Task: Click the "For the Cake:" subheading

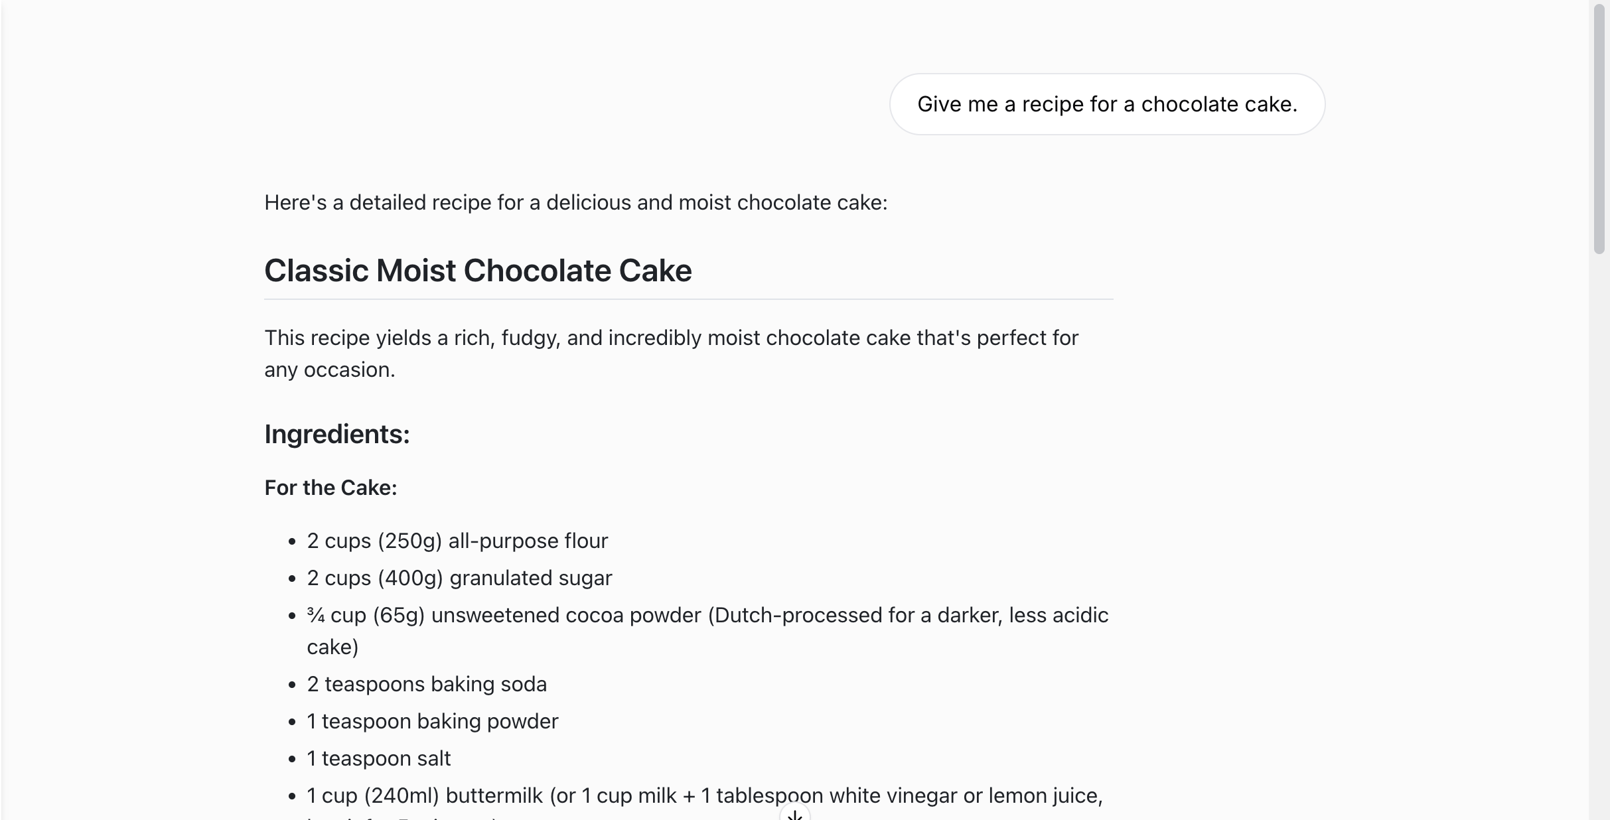Action: pos(330,488)
